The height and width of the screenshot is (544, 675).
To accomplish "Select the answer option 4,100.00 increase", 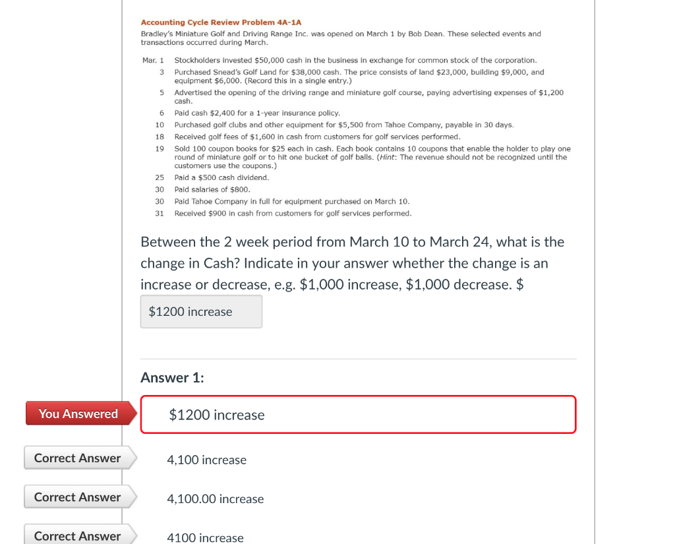I will 215,499.
